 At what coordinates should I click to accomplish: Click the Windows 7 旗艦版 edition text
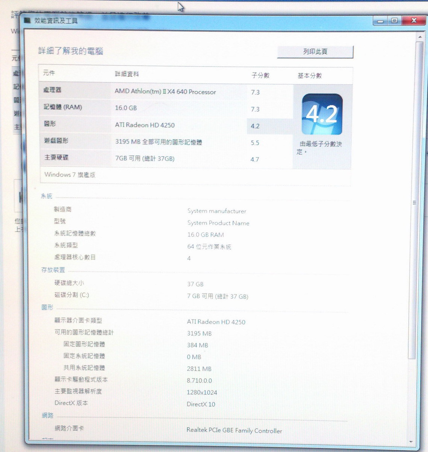pyautogui.click(x=70, y=175)
